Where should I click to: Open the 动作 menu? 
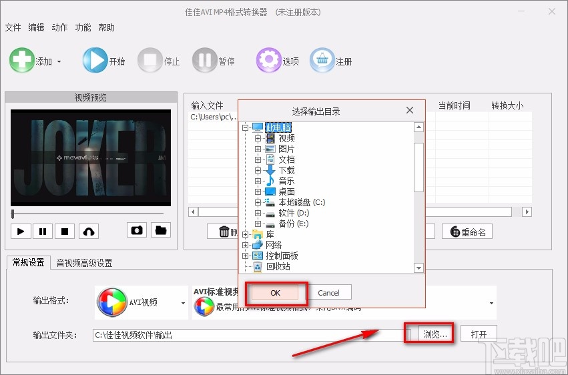pos(59,27)
